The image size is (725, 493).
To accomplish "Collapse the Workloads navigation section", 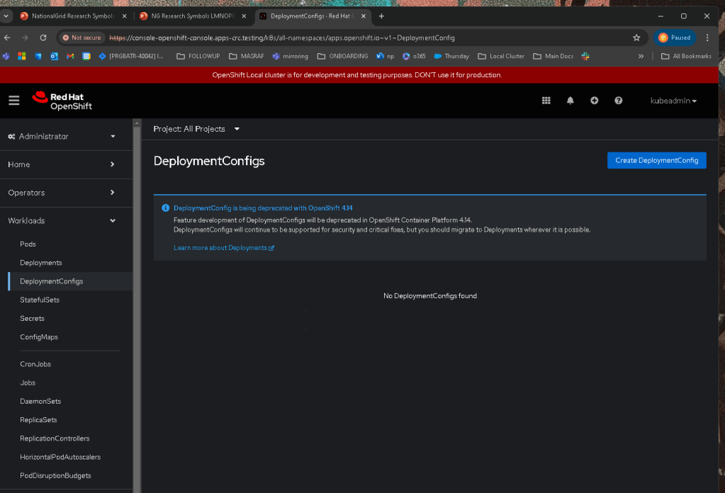I will click(x=62, y=220).
